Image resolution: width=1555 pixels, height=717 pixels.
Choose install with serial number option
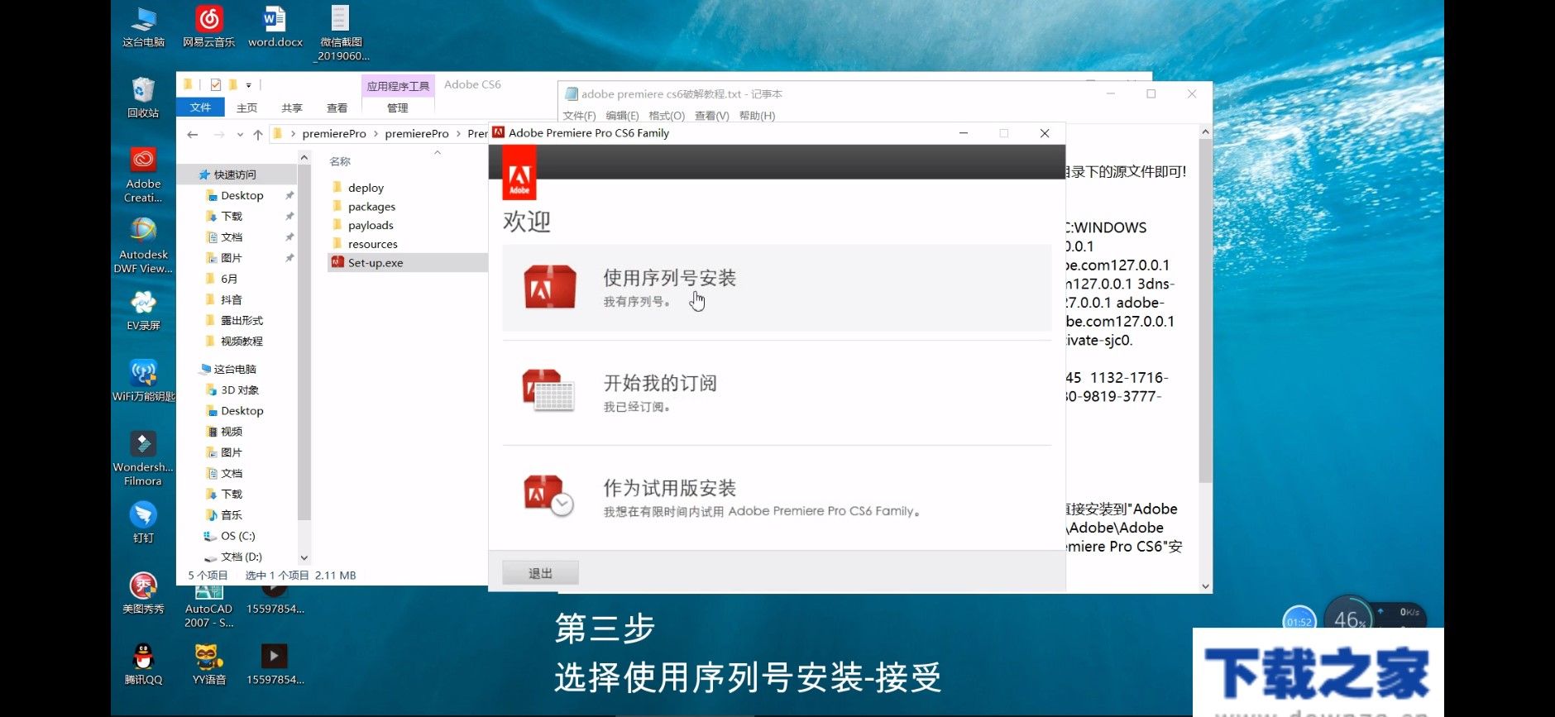[x=777, y=288]
